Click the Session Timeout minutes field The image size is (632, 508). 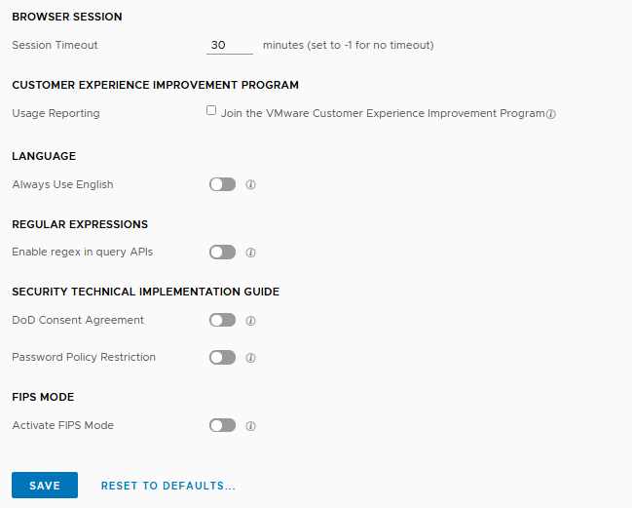pyautogui.click(x=230, y=45)
